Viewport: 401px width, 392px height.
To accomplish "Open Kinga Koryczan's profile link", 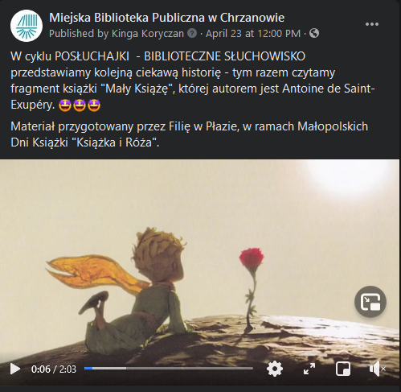I will 148,34.
